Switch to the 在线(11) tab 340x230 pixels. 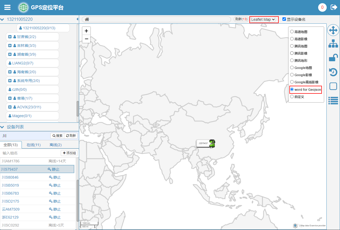pyautogui.click(x=34, y=145)
